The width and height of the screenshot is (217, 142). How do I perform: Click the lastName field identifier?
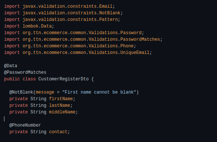59,105
